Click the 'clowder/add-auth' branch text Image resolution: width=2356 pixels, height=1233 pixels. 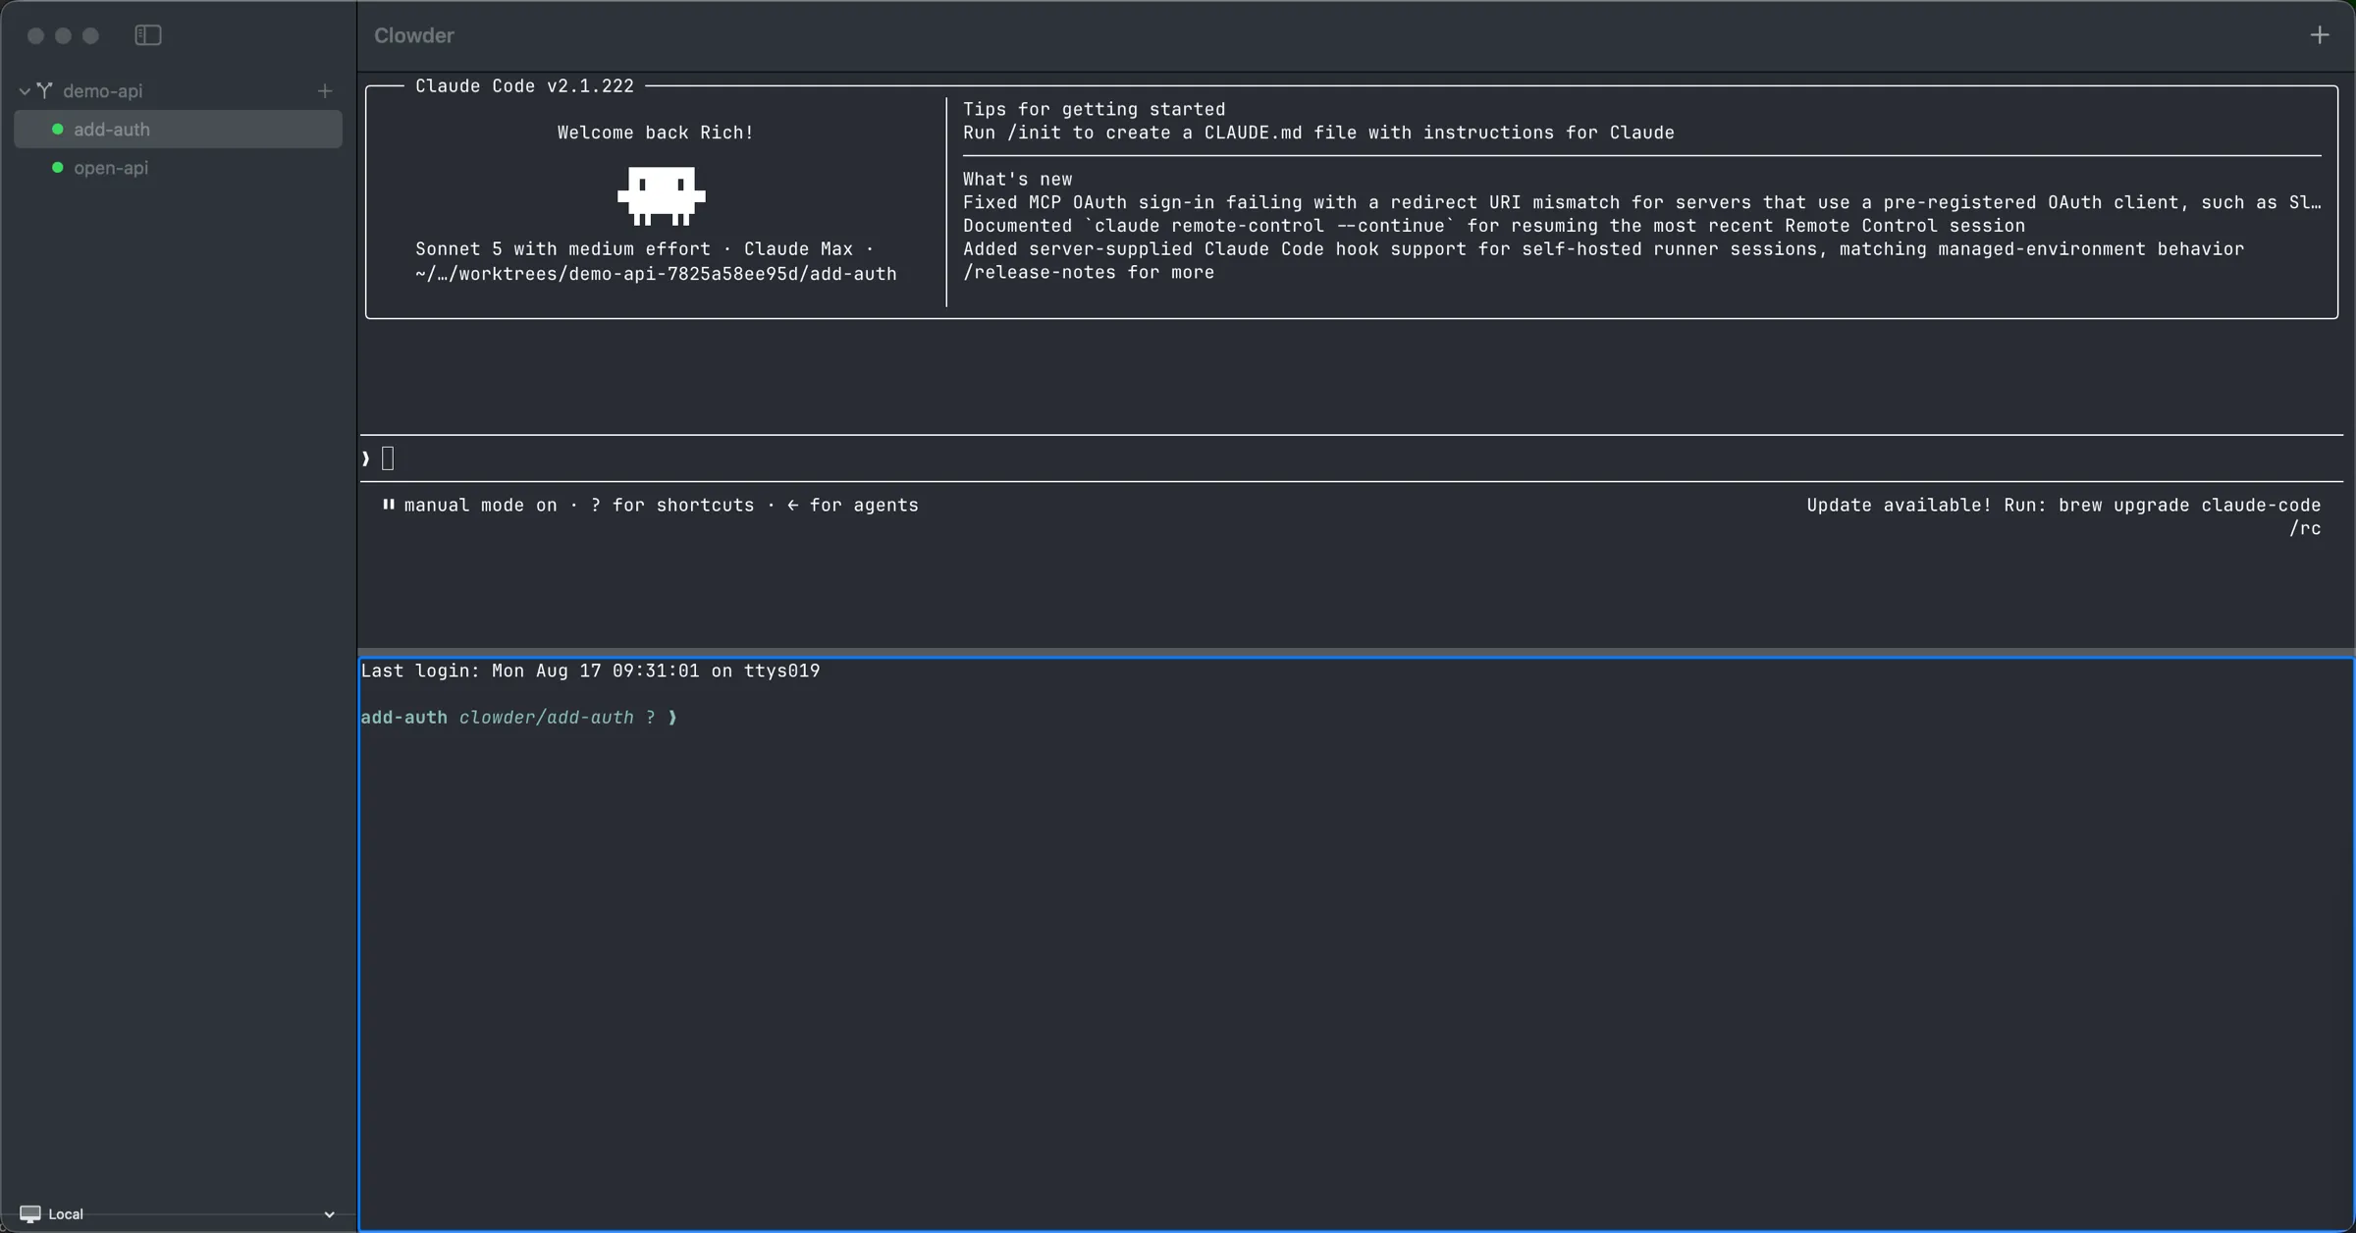(x=546, y=718)
